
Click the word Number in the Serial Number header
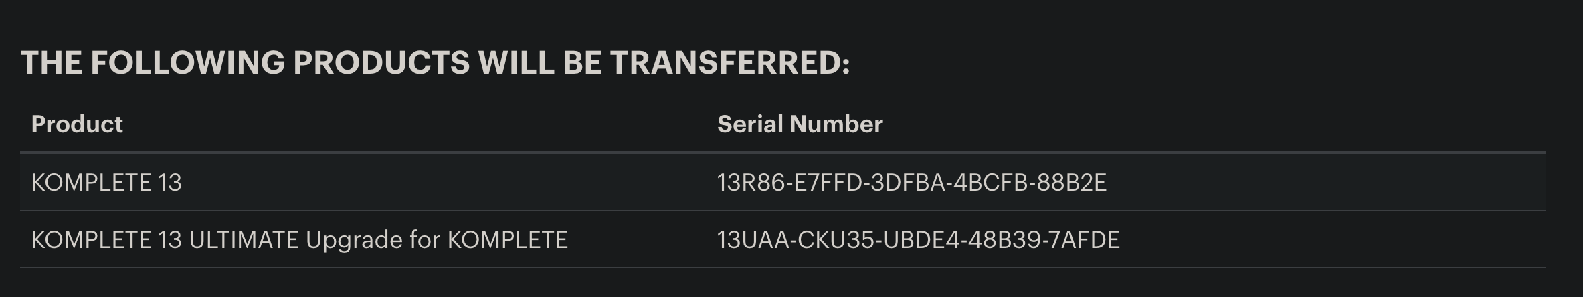(836, 124)
